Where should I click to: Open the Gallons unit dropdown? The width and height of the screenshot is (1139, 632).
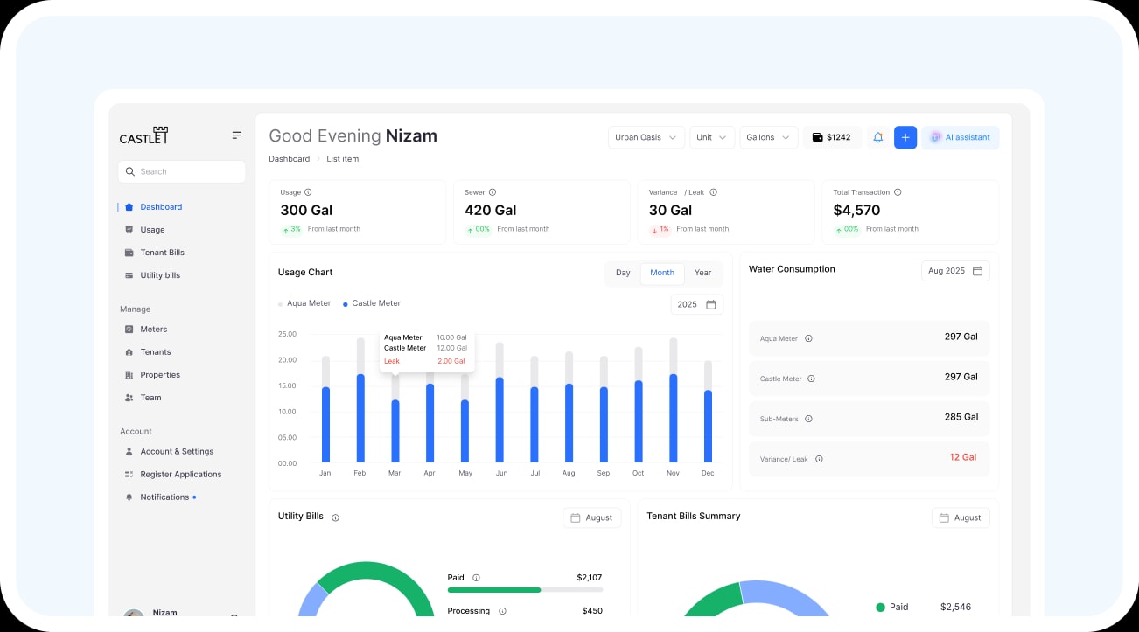(x=769, y=137)
